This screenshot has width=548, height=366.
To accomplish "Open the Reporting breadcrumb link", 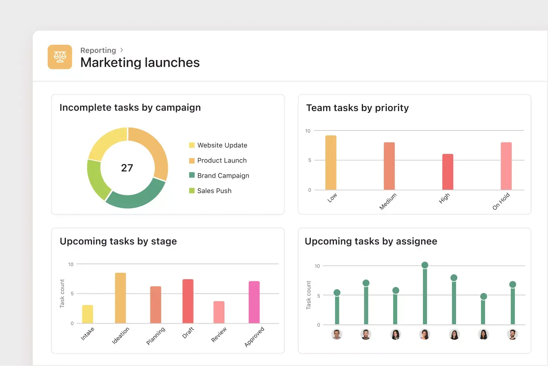I will 98,50.
